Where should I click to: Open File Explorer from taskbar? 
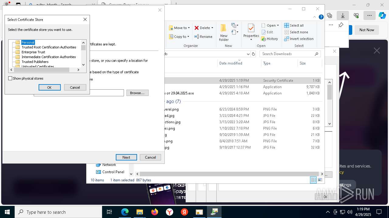pyautogui.click(x=139, y=212)
